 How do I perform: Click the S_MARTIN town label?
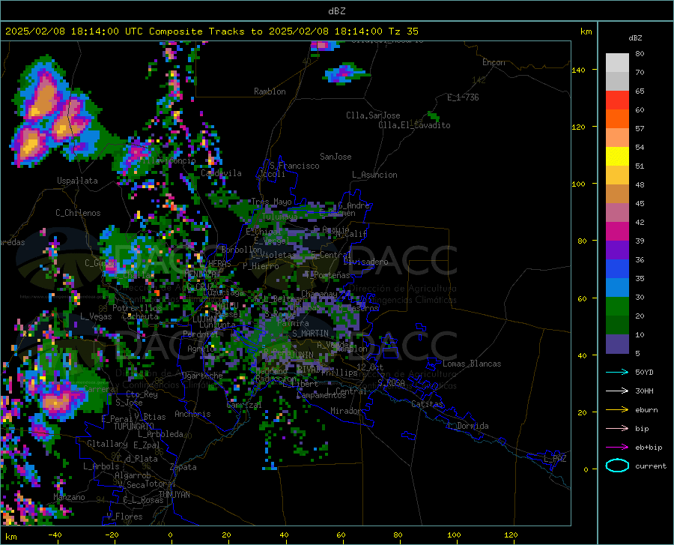[x=310, y=334]
